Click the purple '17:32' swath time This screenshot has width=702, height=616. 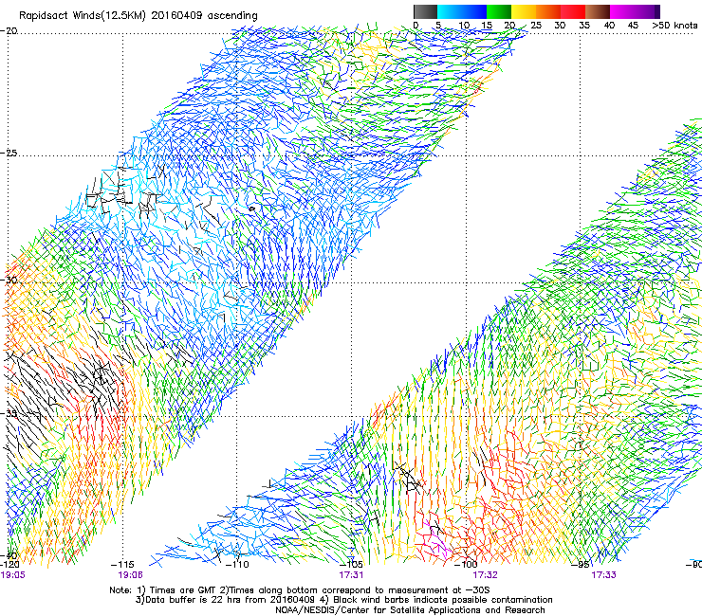click(x=486, y=575)
